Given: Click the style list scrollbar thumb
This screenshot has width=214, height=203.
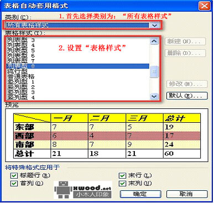Looking at the screenshot, I should click(154, 72).
